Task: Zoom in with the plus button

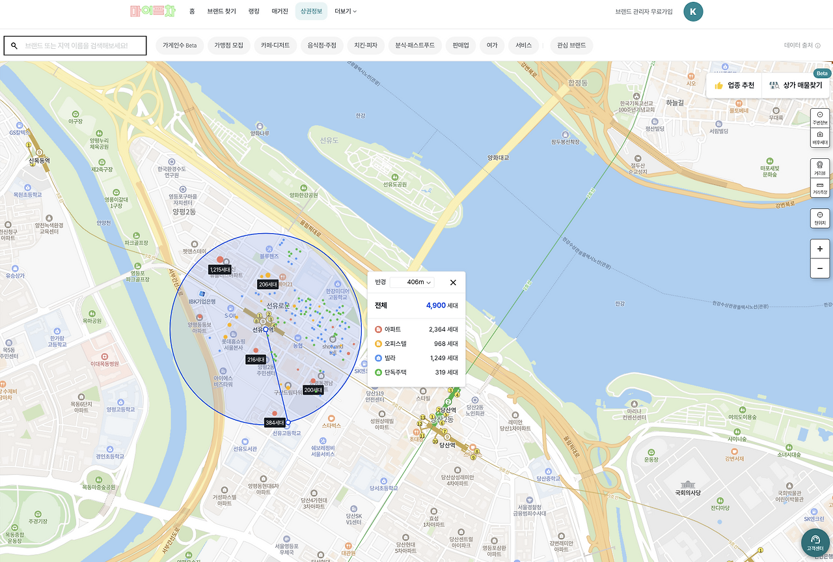Action: pos(819,249)
